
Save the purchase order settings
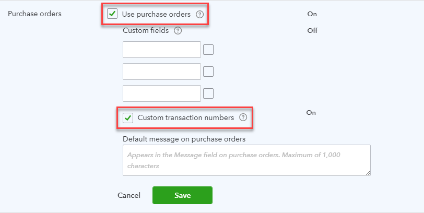[x=183, y=195]
